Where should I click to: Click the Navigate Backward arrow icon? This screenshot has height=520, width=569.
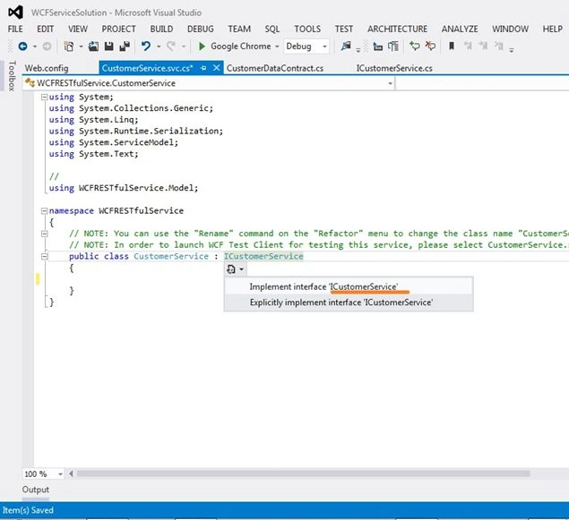[22, 47]
